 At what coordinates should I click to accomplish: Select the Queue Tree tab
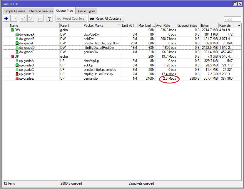pos(65,11)
